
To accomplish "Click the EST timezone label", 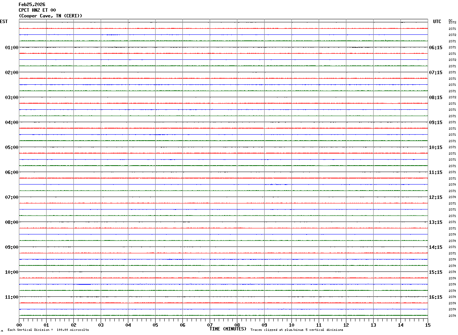I will [x=4, y=22].
